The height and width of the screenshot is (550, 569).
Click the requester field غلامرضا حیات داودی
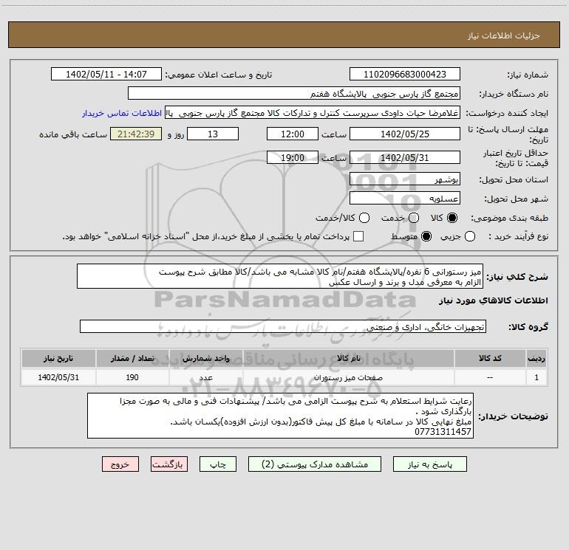point(313,113)
